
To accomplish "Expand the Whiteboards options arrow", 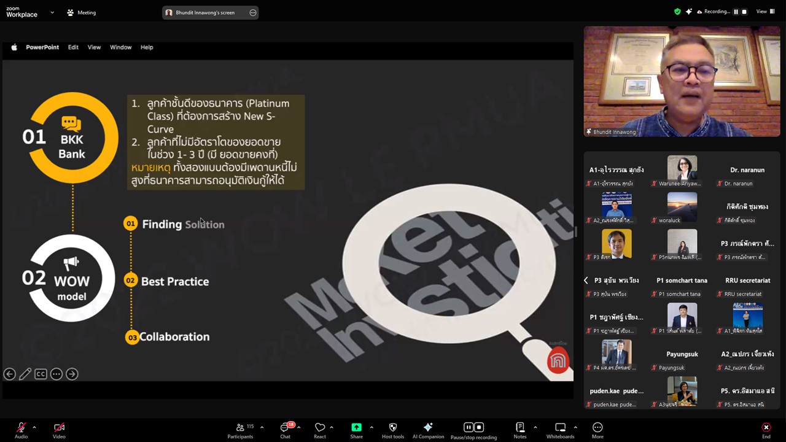I will [x=575, y=427].
